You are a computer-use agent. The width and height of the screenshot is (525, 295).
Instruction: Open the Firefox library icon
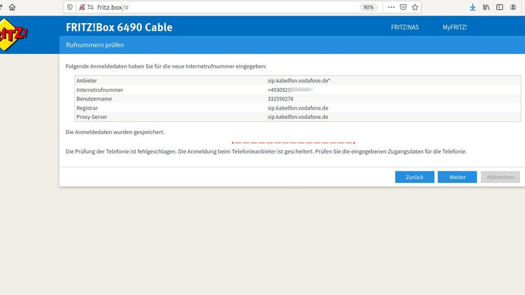pyautogui.click(x=486, y=7)
